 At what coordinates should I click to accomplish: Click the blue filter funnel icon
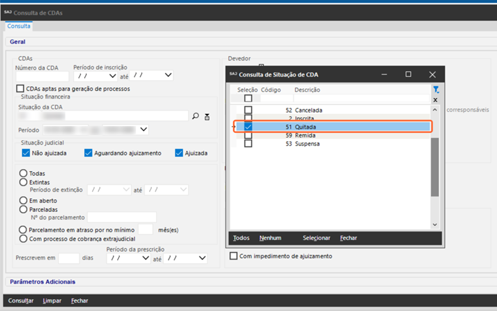(x=436, y=90)
